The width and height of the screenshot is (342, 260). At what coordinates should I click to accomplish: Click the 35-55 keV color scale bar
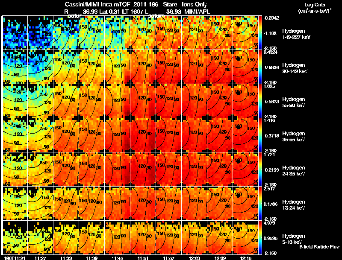pos(260,135)
